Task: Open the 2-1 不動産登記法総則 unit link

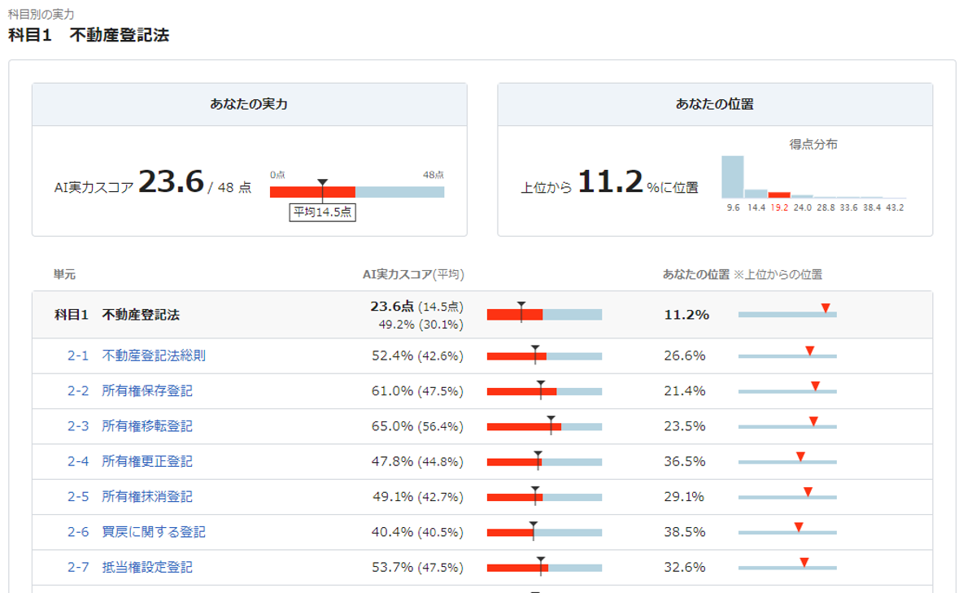Action: click(x=137, y=355)
